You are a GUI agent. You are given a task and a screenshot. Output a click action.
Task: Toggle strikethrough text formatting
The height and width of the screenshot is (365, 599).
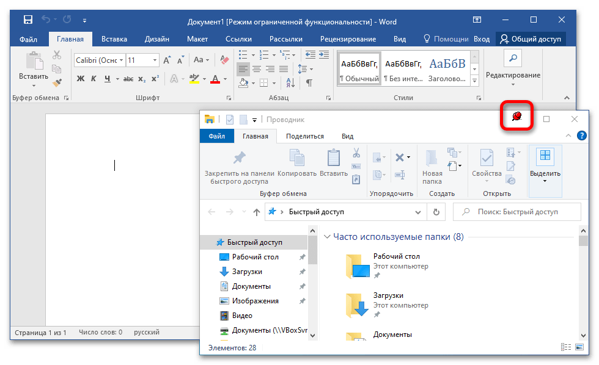[128, 79]
